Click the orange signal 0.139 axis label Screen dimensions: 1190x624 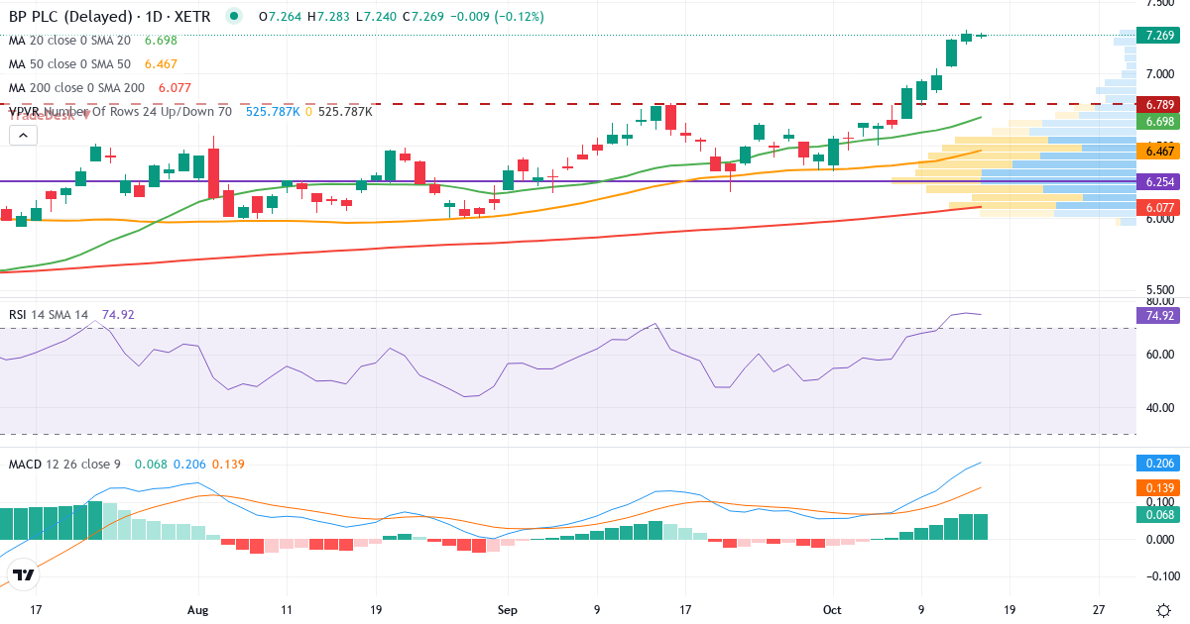click(x=1160, y=487)
